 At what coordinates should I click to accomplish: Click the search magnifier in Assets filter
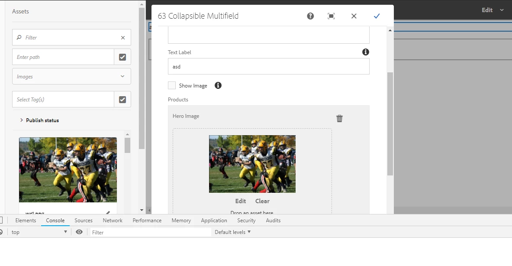19,37
